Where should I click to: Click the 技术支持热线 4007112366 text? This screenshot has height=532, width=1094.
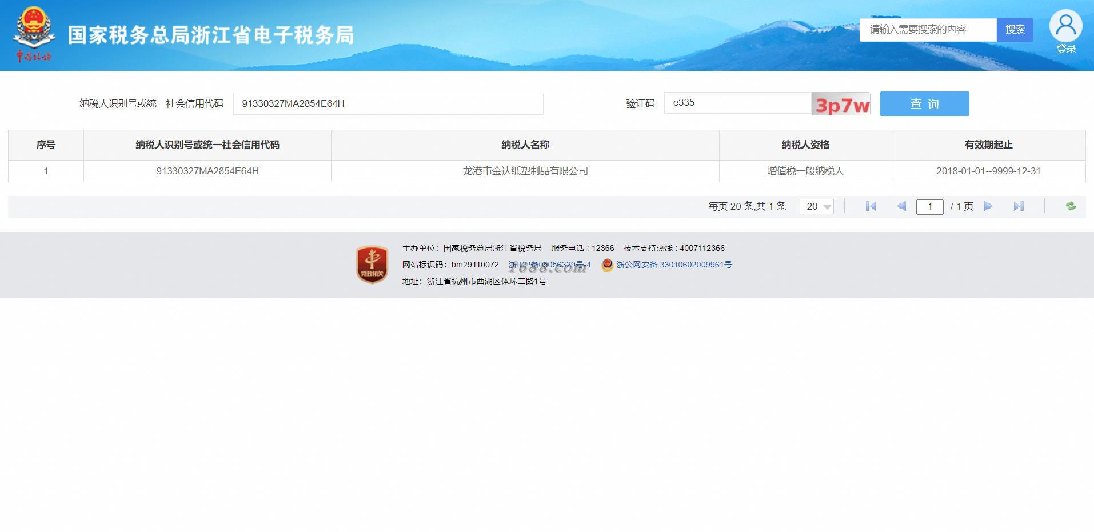tap(674, 248)
